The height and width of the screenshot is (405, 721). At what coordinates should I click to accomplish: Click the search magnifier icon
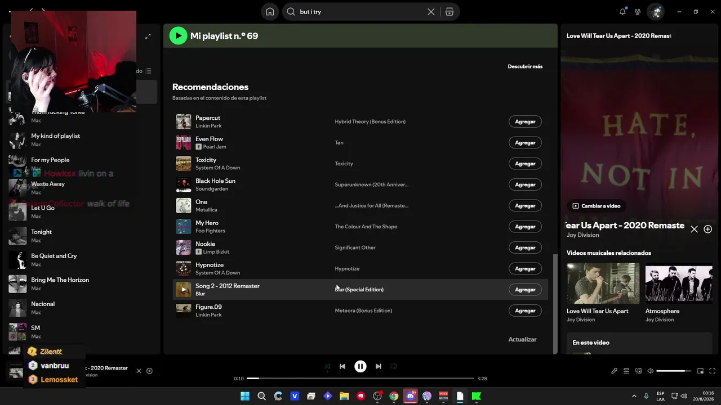point(291,12)
